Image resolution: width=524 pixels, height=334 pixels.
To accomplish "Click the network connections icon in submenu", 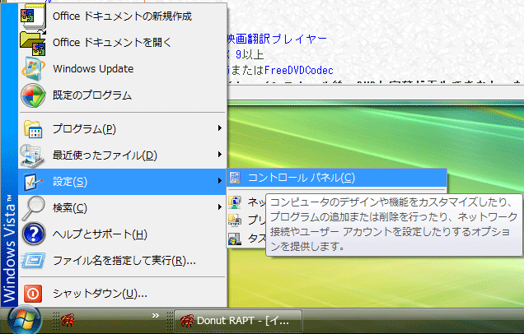I will [235, 202].
